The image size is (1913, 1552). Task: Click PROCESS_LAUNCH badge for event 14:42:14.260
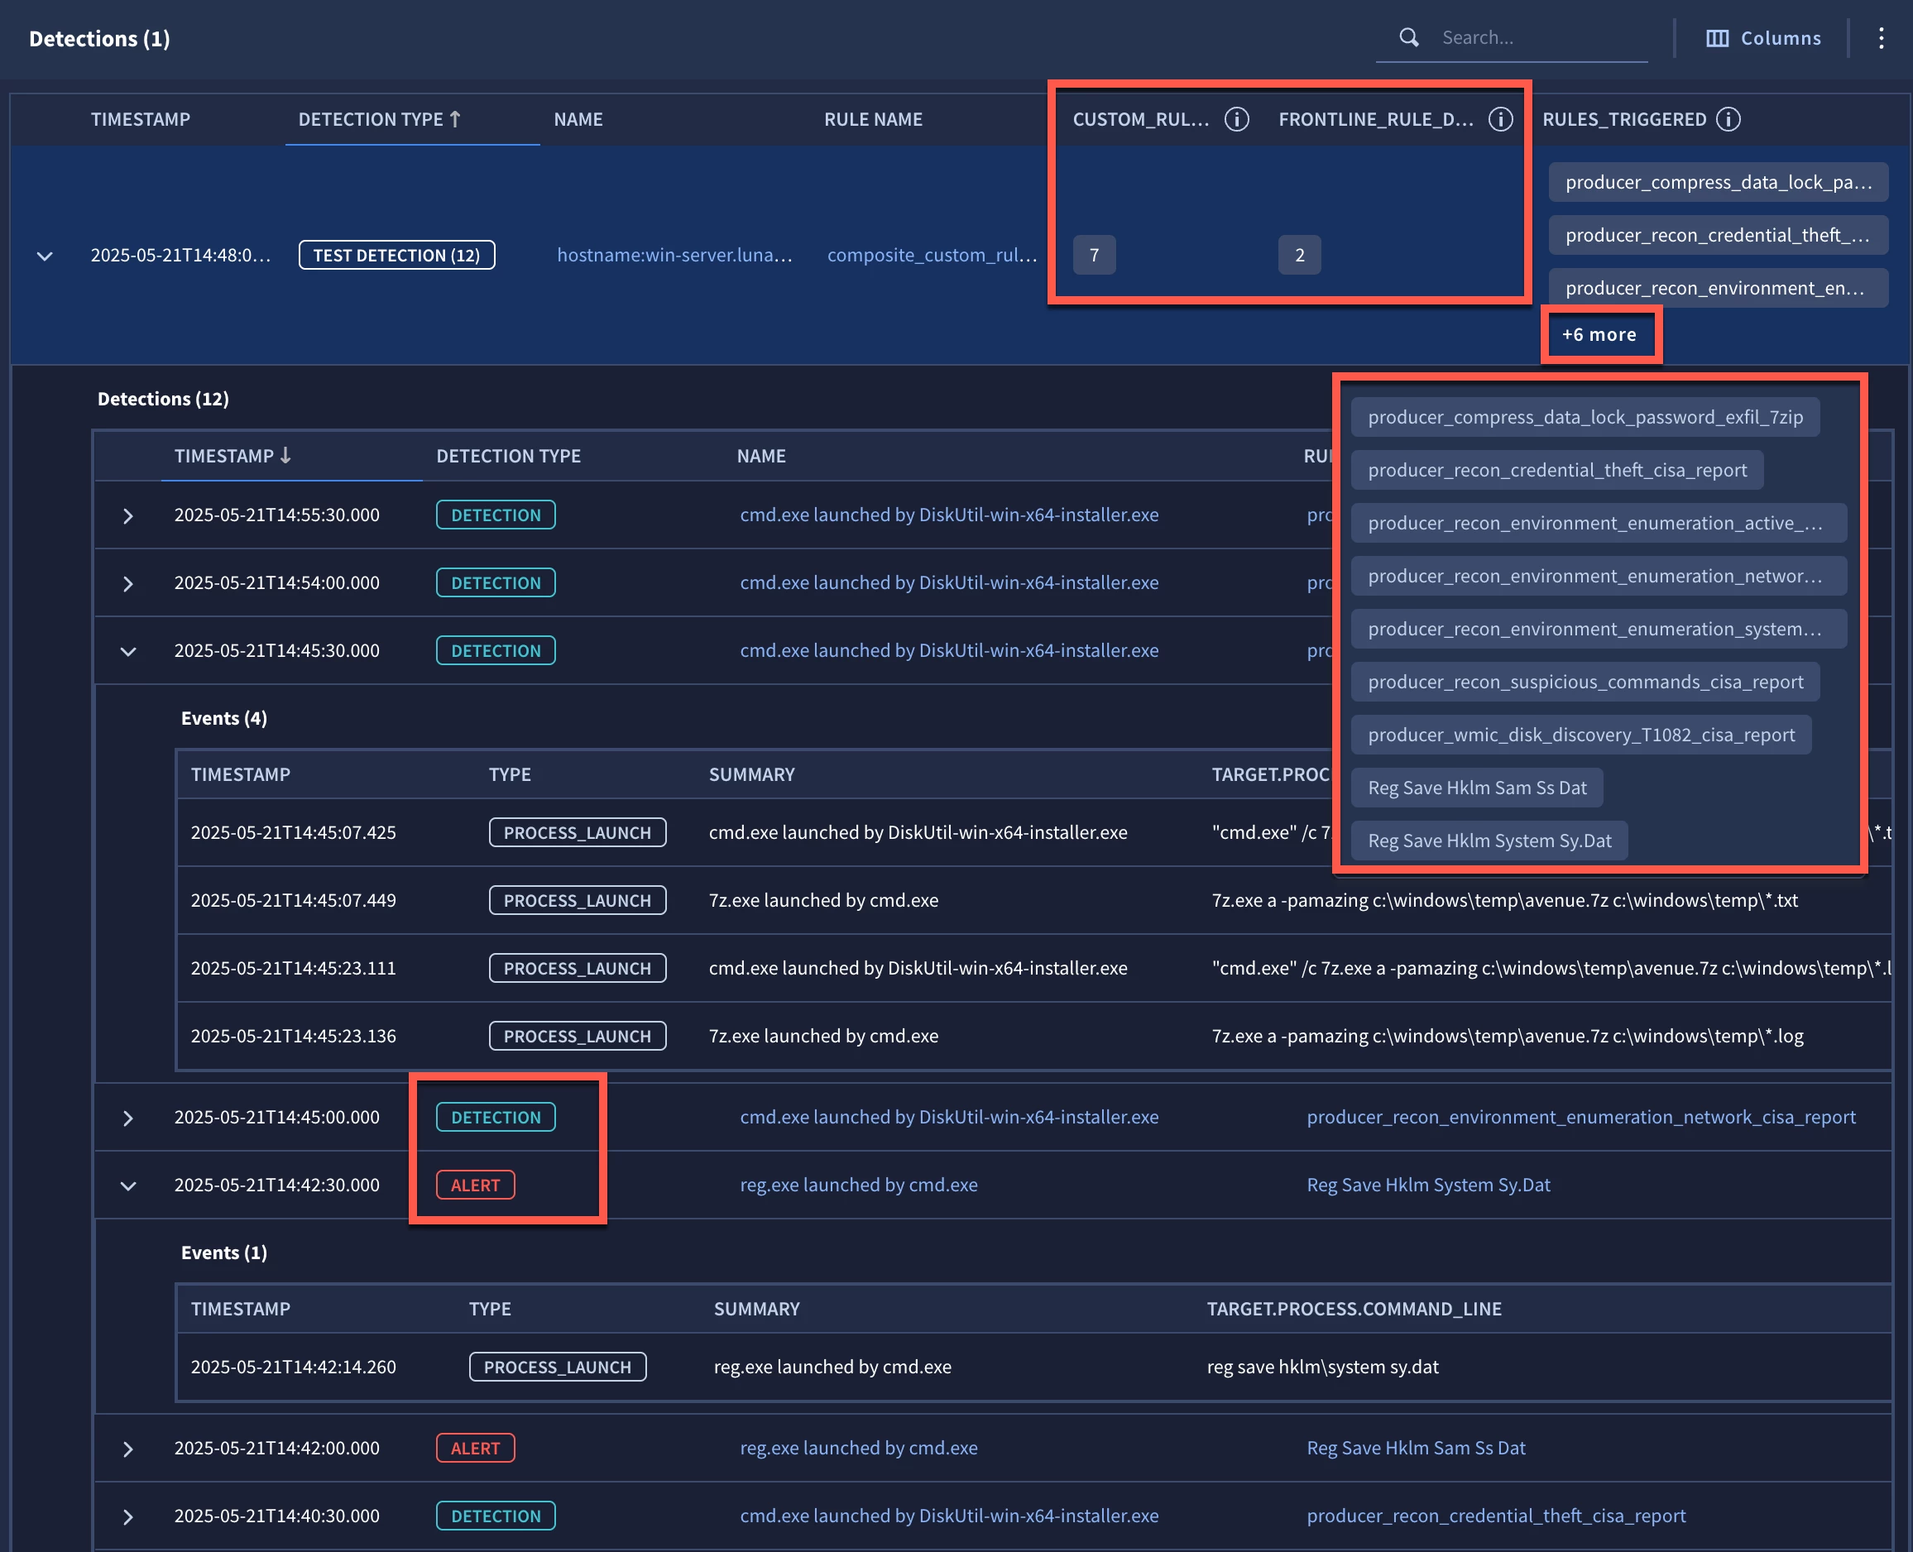coord(558,1367)
